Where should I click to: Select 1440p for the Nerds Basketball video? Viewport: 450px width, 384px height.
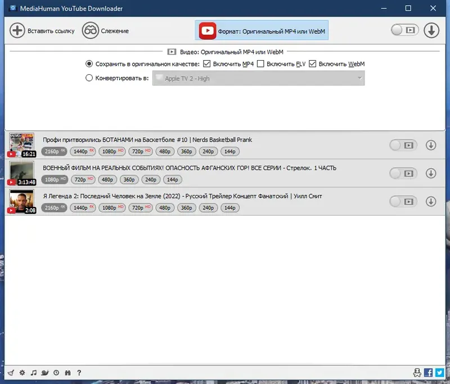click(x=83, y=151)
